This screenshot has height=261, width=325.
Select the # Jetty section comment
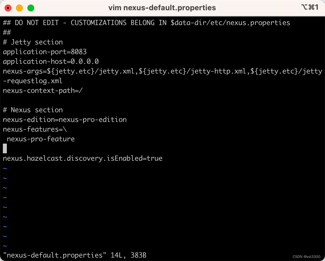click(32, 42)
